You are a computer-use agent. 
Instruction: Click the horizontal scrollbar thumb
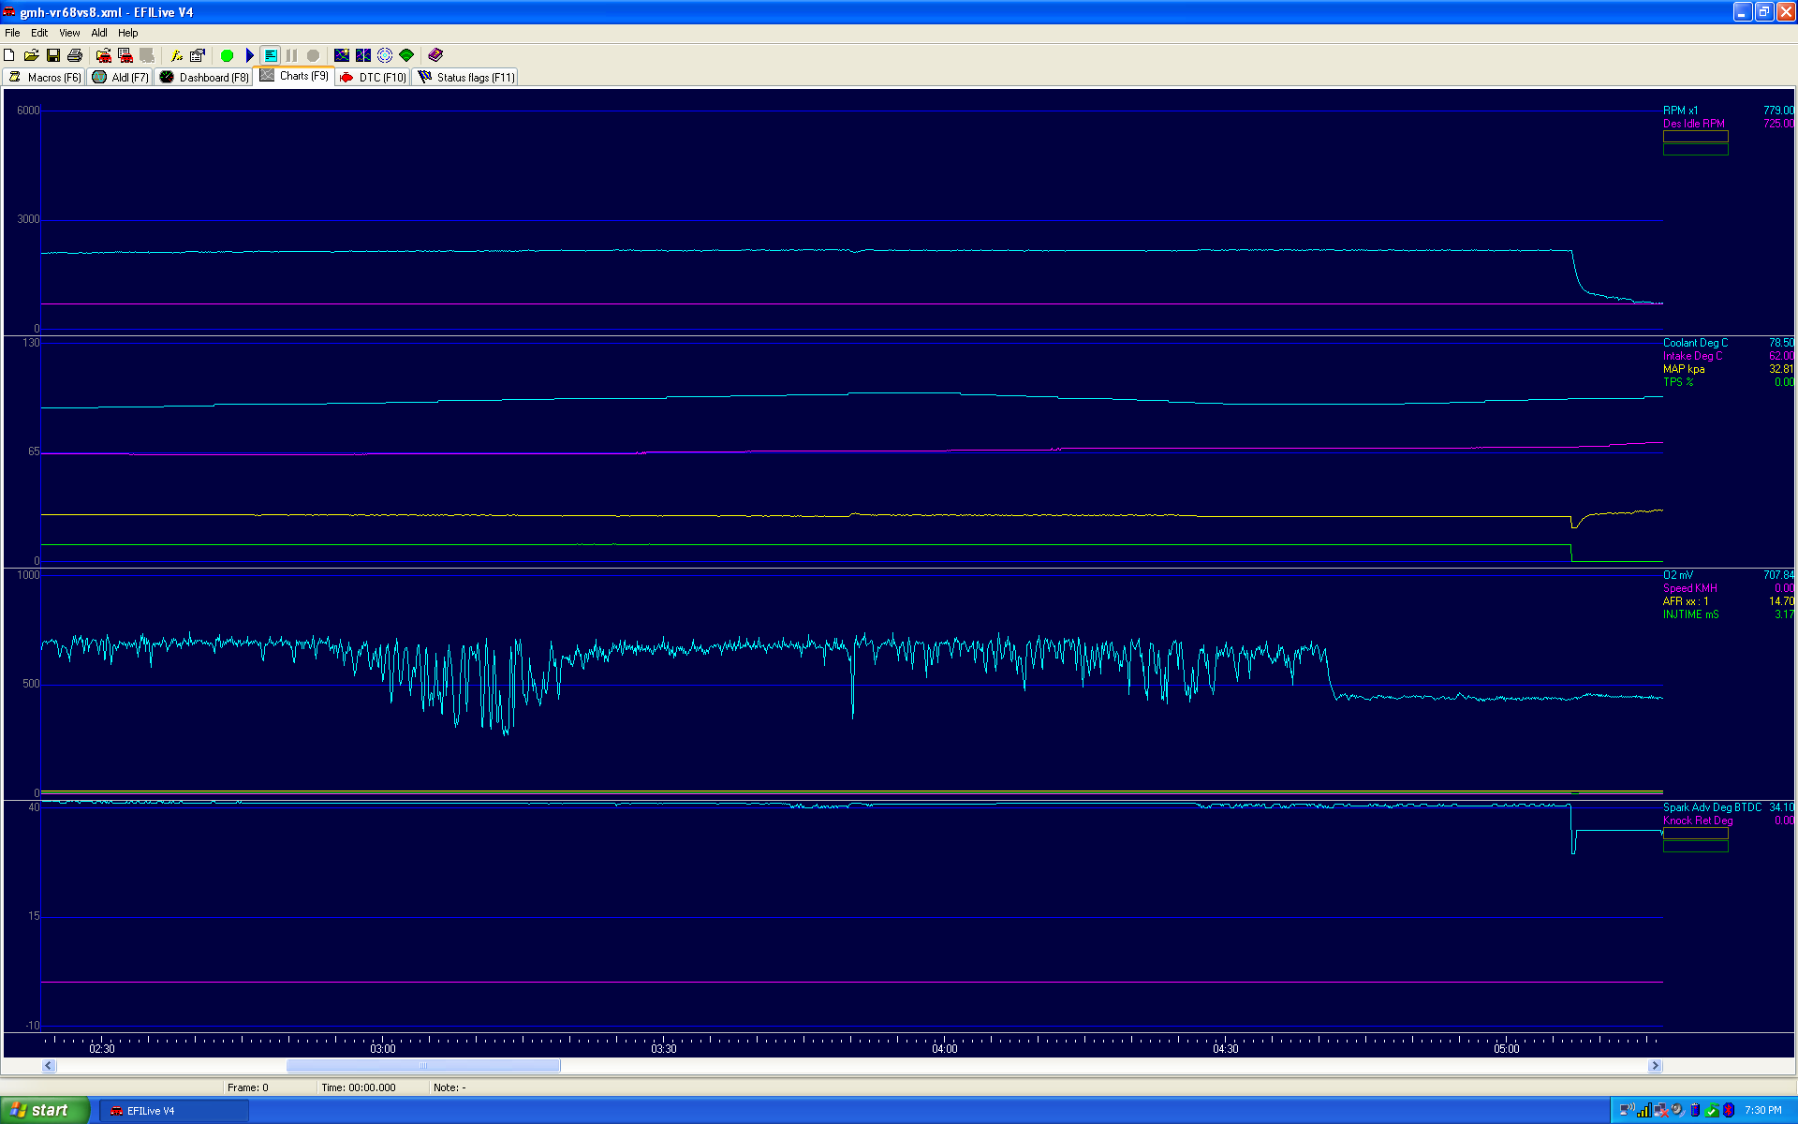[423, 1065]
